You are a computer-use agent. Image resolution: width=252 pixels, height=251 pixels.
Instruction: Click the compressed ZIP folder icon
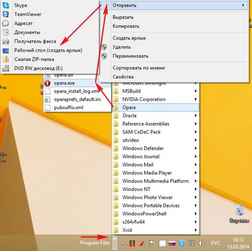click(6, 59)
